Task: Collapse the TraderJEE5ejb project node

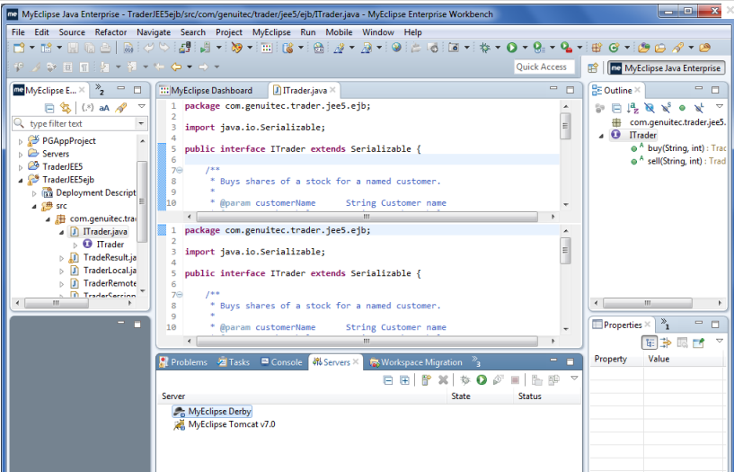Action: [21, 180]
